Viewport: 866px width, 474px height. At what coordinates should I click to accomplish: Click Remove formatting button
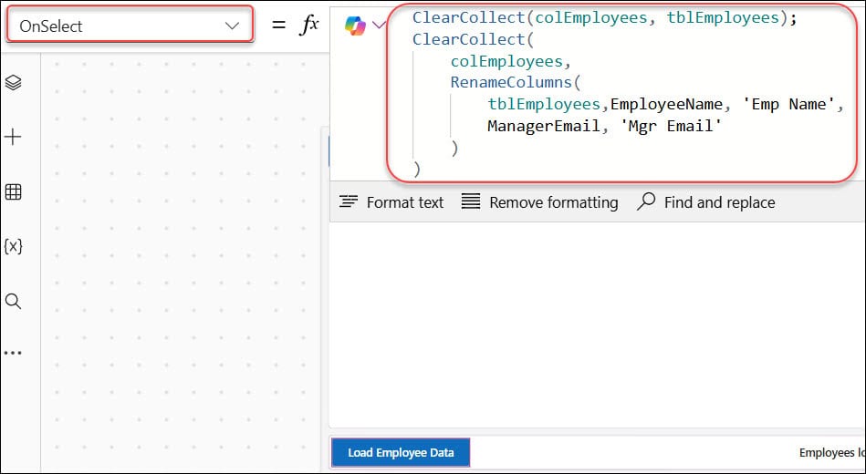click(539, 202)
